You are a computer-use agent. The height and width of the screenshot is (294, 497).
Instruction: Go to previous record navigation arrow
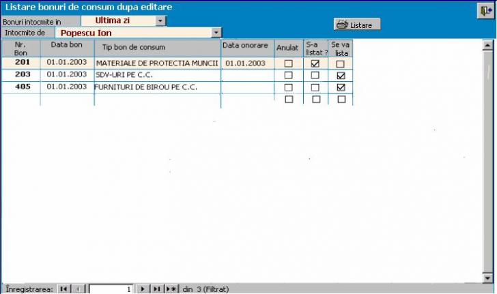pos(78,289)
